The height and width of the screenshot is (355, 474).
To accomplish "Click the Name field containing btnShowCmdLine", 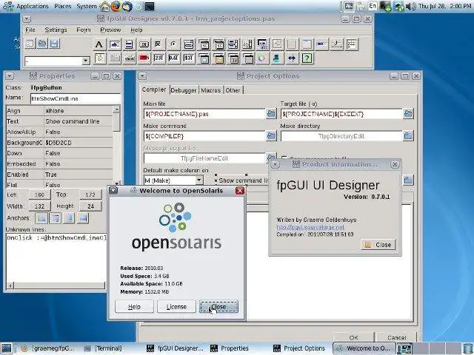I will click(x=76, y=98).
